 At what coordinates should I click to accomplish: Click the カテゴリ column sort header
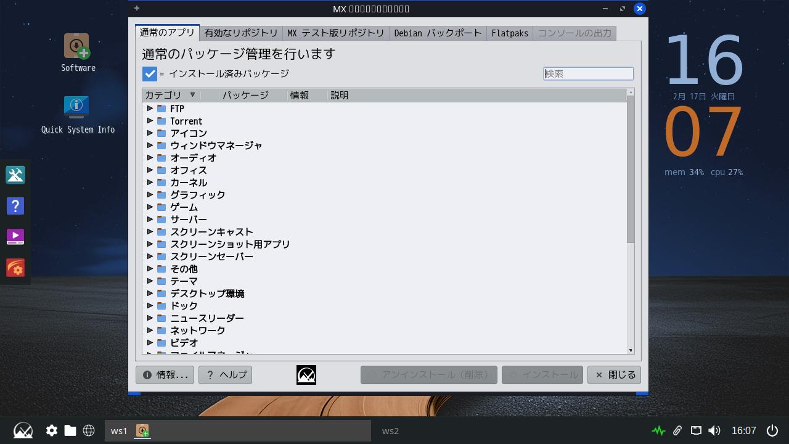(170, 96)
